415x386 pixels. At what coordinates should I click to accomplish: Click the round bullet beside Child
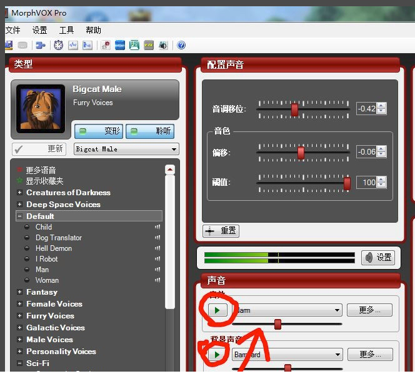point(27,227)
